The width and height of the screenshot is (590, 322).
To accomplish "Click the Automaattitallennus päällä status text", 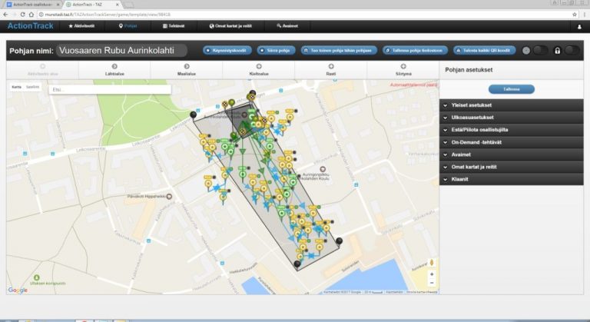I will pyautogui.click(x=413, y=85).
